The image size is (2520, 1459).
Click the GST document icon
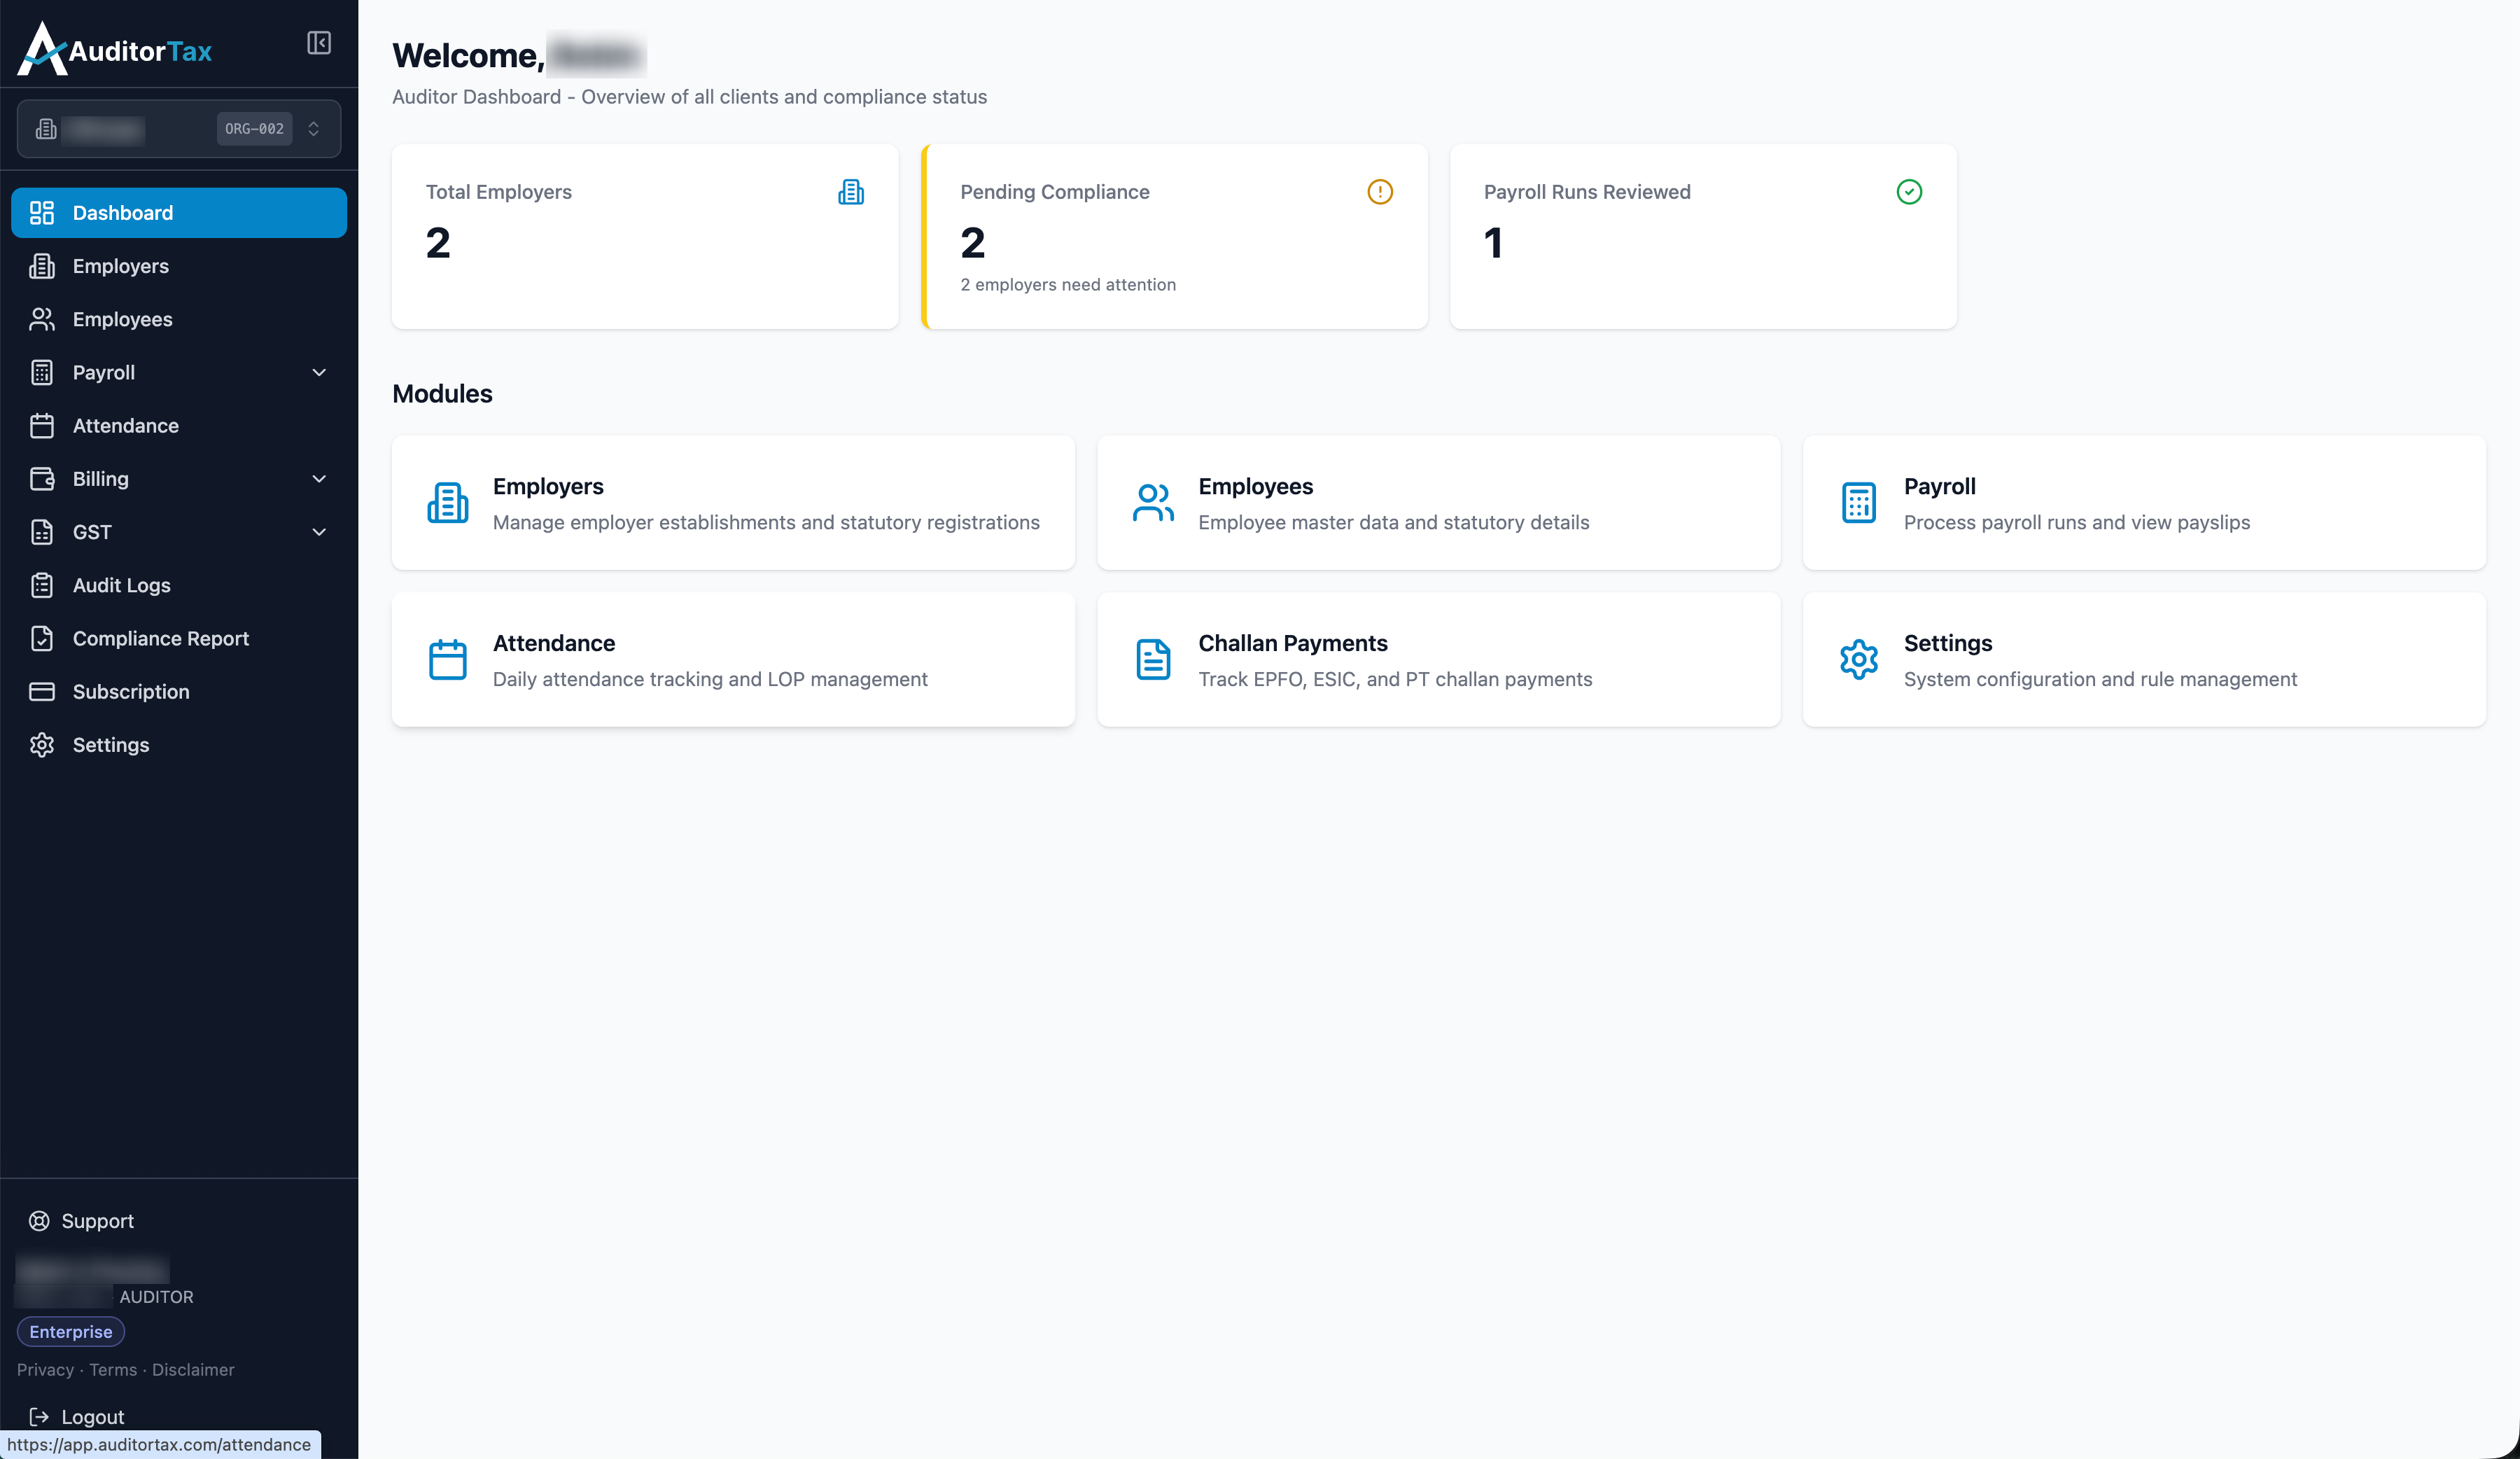pos(42,531)
